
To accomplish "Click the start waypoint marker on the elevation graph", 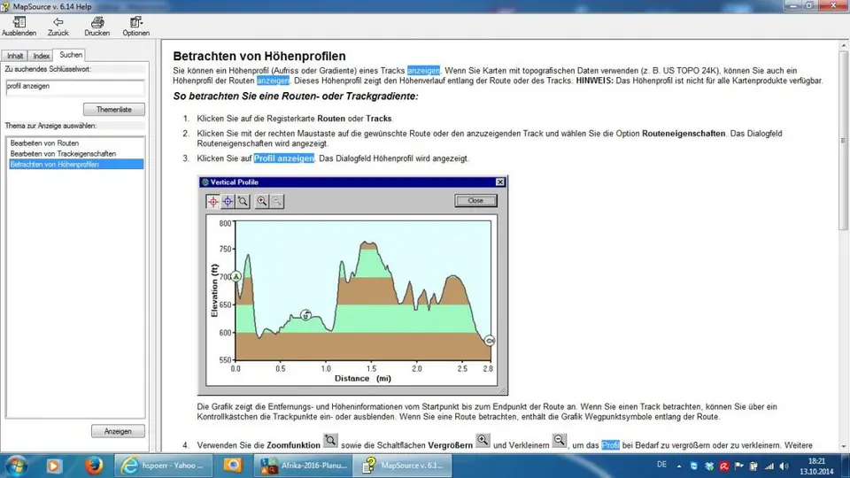I will pyautogui.click(x=236, y=276).
